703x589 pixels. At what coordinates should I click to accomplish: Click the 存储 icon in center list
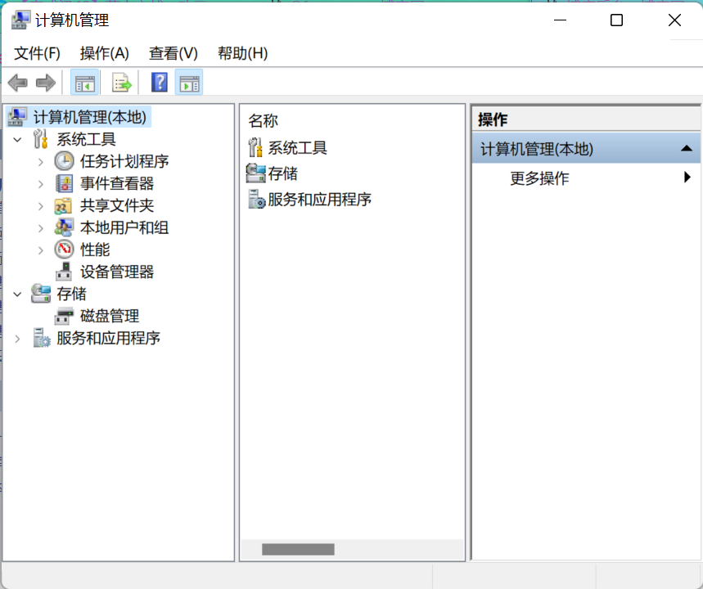coord(256,173)
